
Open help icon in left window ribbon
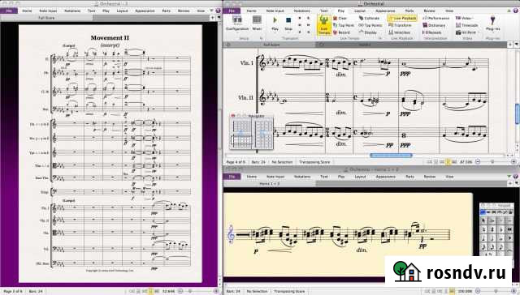click(218, 11)
